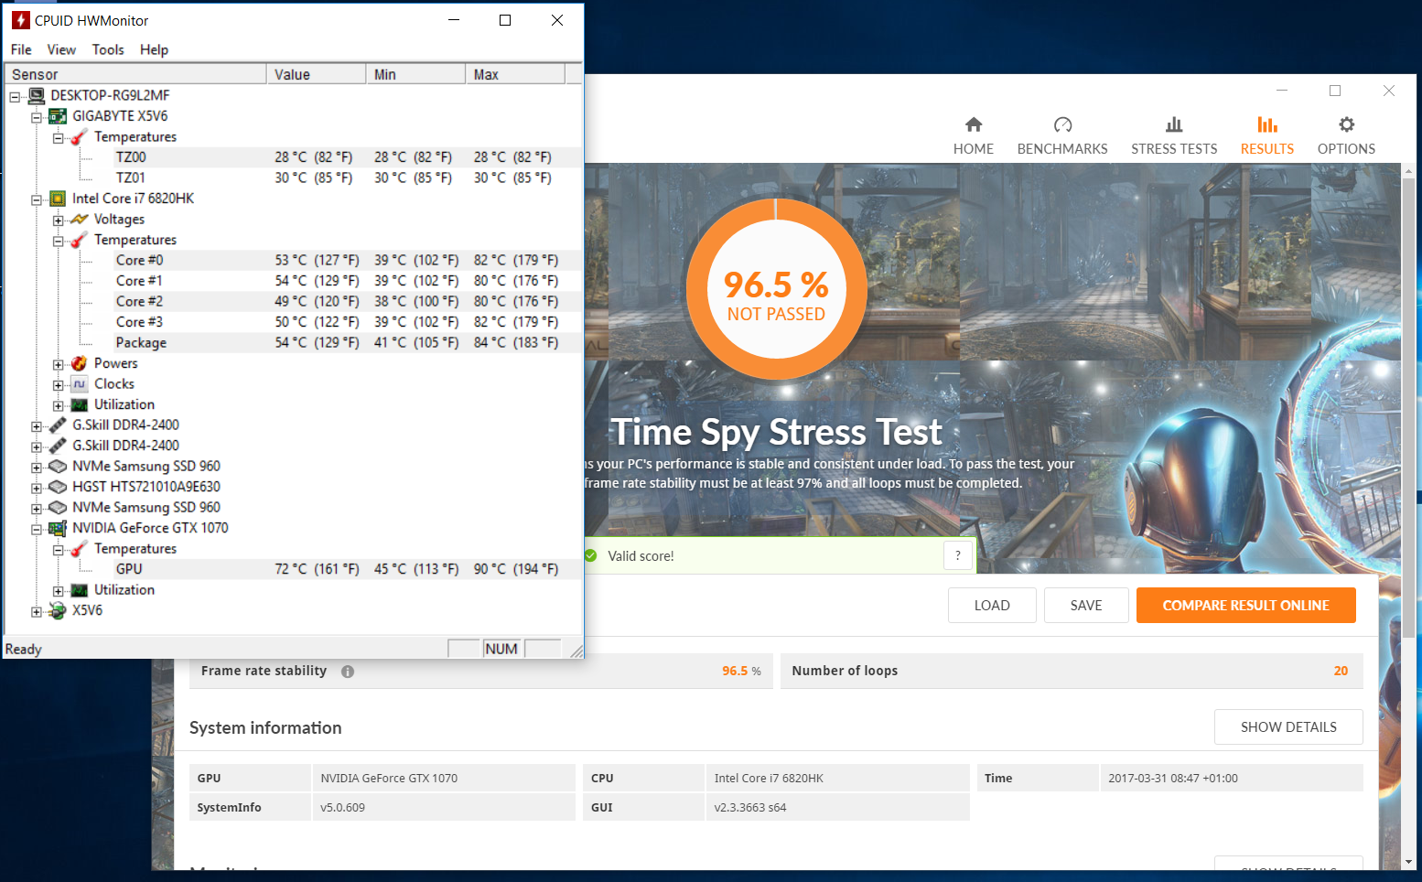The height and width of the screenshot is (882, 1422).
Task: Click the Max column header
Action: pyautogui.click(x=516, y=74)
